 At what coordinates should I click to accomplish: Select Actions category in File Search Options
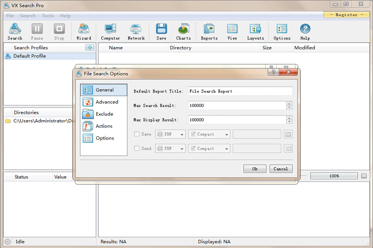[x=104, y=126]
